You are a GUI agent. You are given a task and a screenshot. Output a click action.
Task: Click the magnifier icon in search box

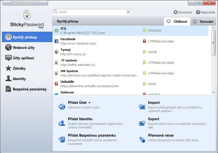(x=55, y=12)
